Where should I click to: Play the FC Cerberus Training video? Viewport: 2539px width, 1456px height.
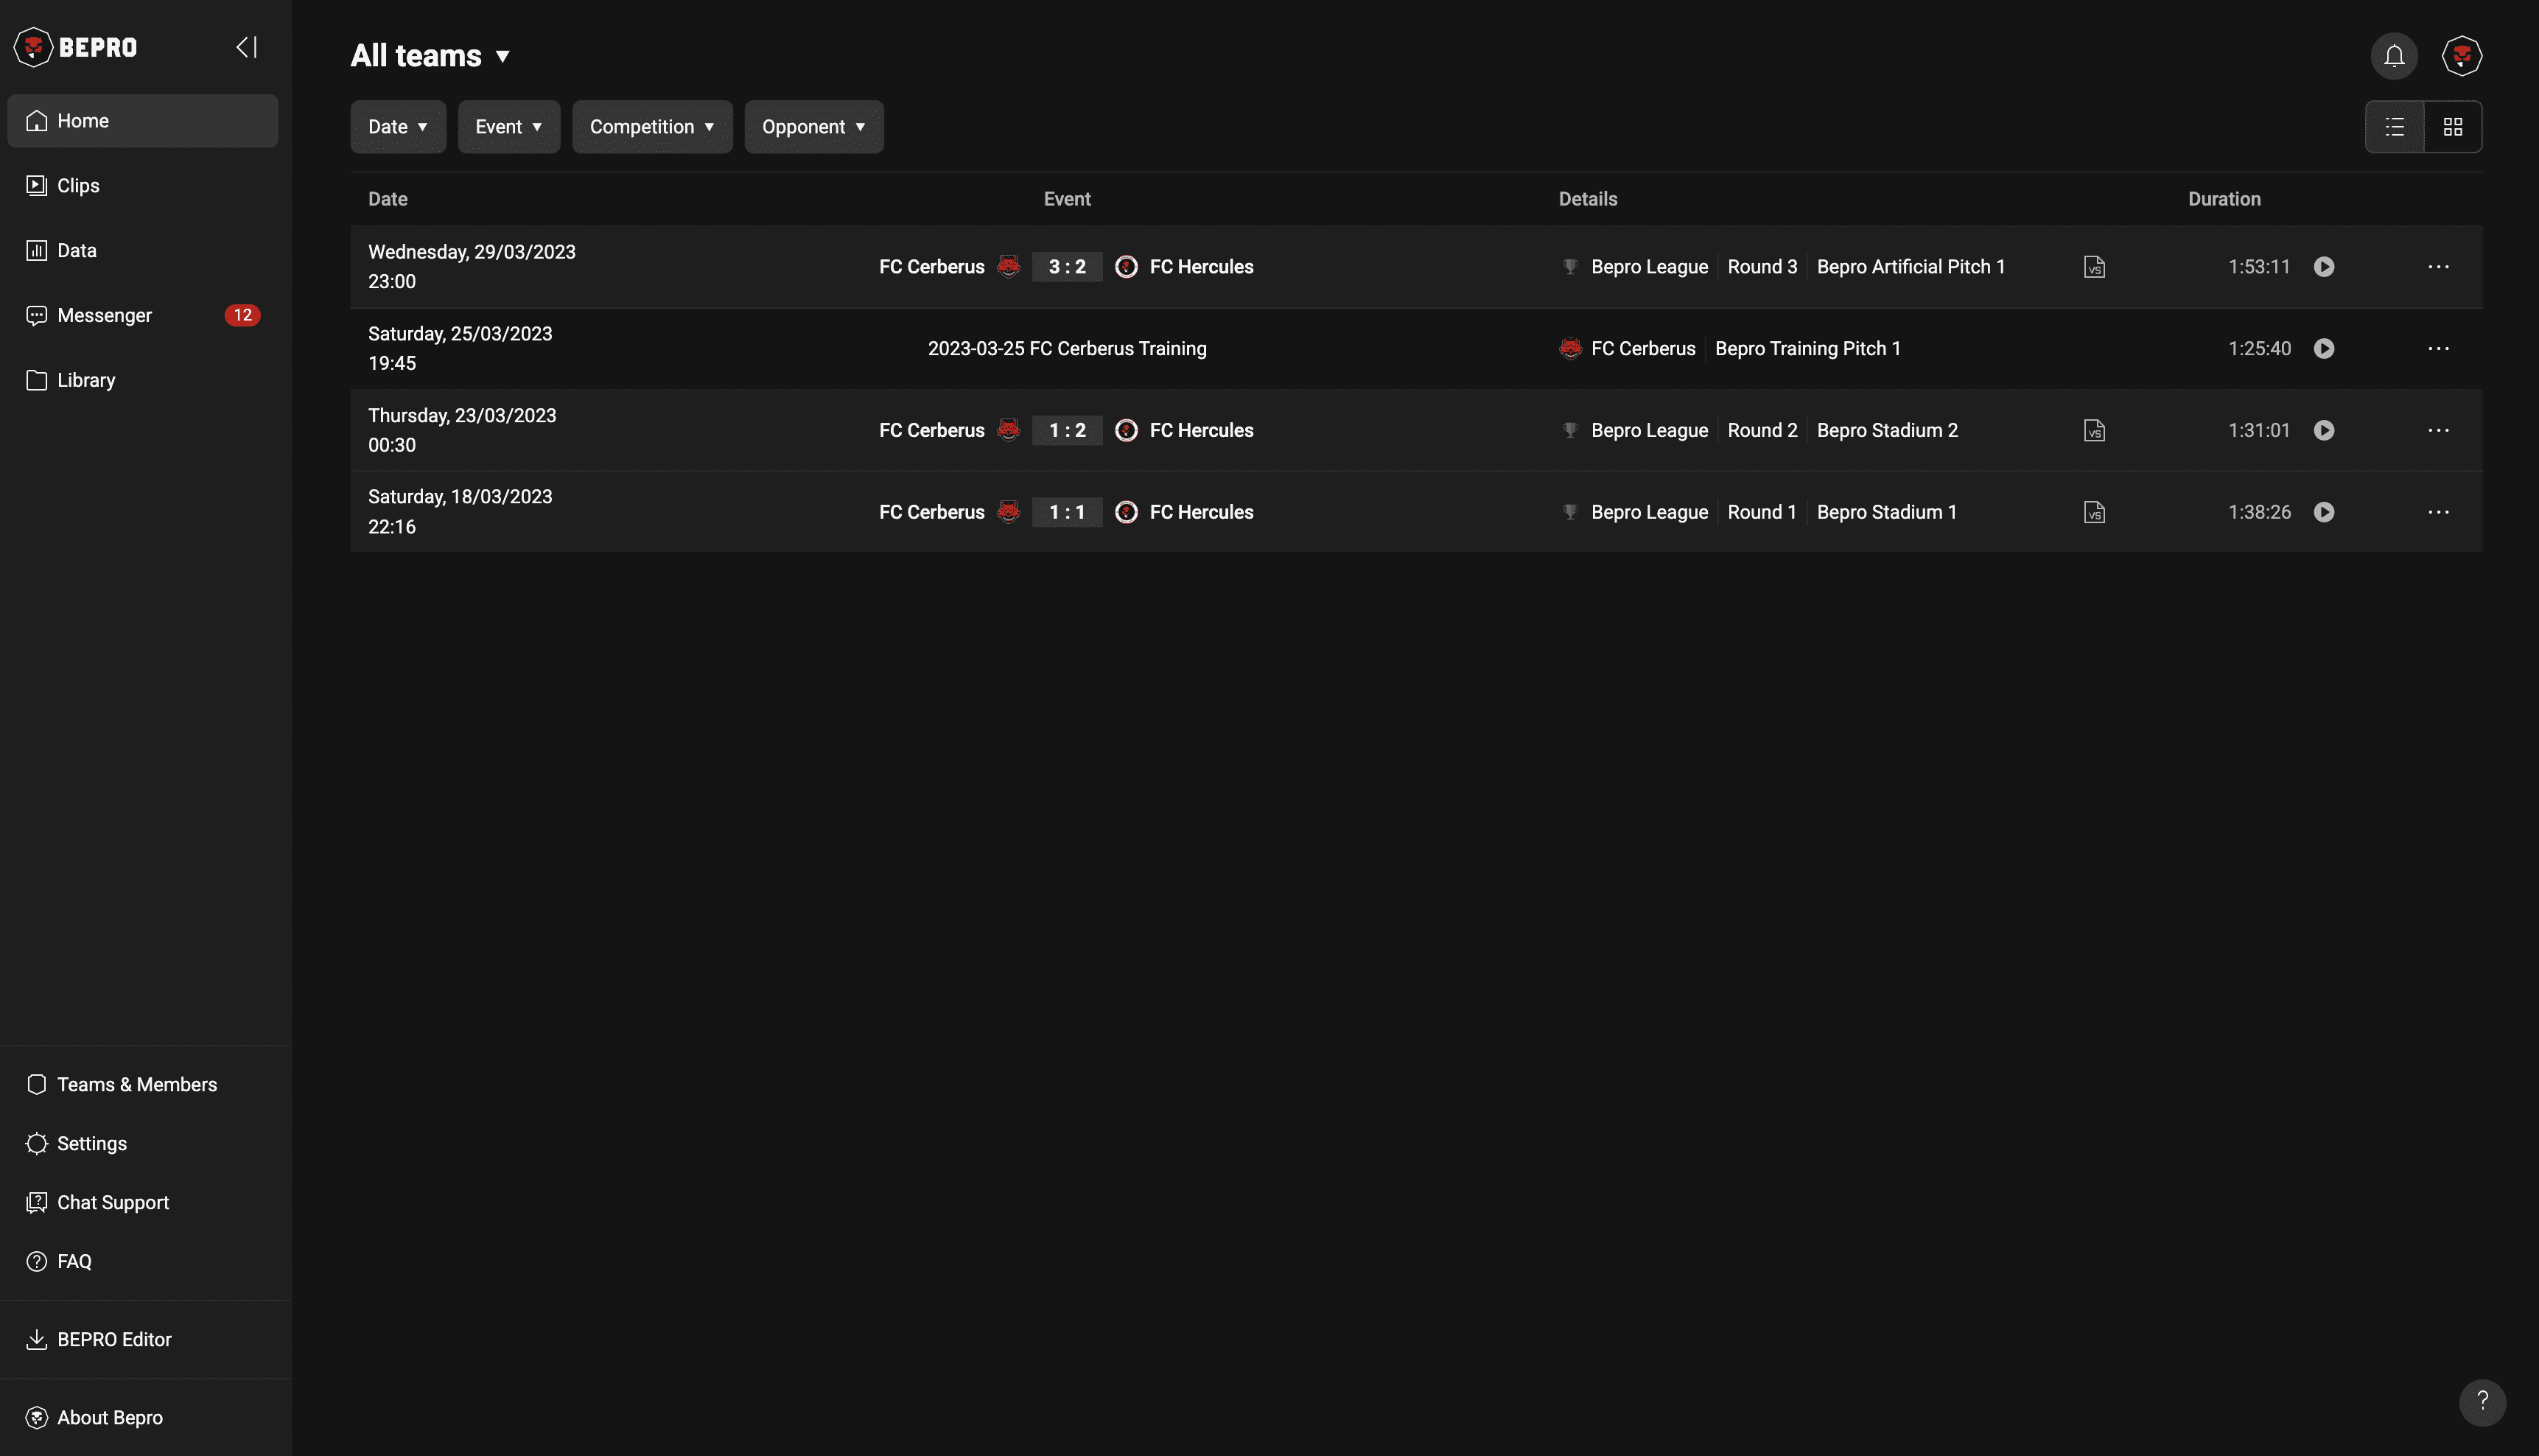click(x=2323, y=349)
